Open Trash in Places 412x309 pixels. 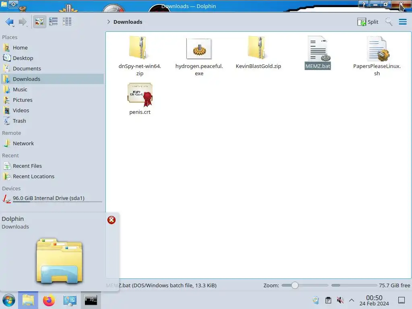pyautogui.click(x=52, y=121)
